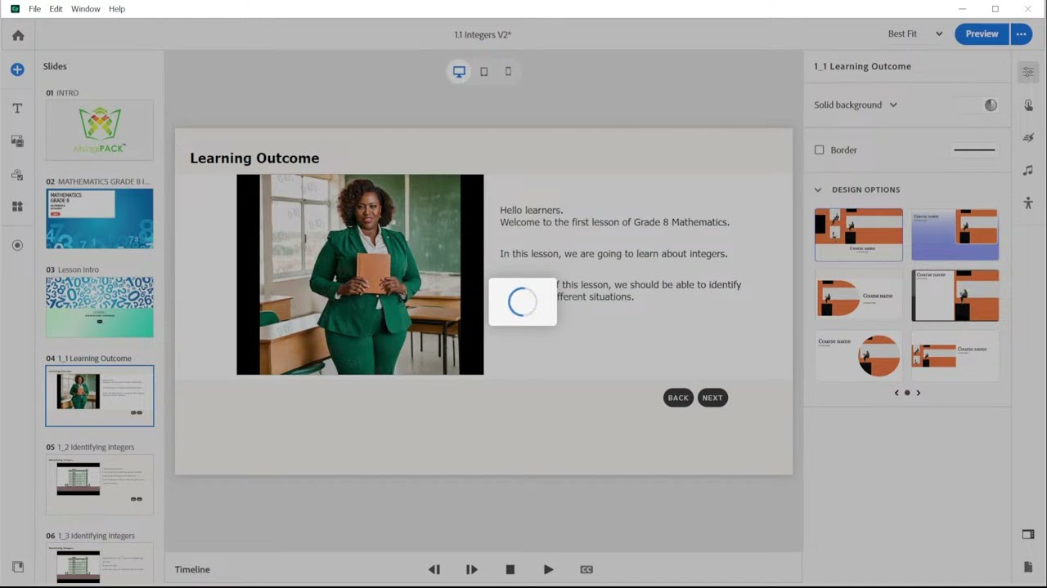Click the BACK button on the slide
Screen dimensions: 1047x588
click(678, 398)
